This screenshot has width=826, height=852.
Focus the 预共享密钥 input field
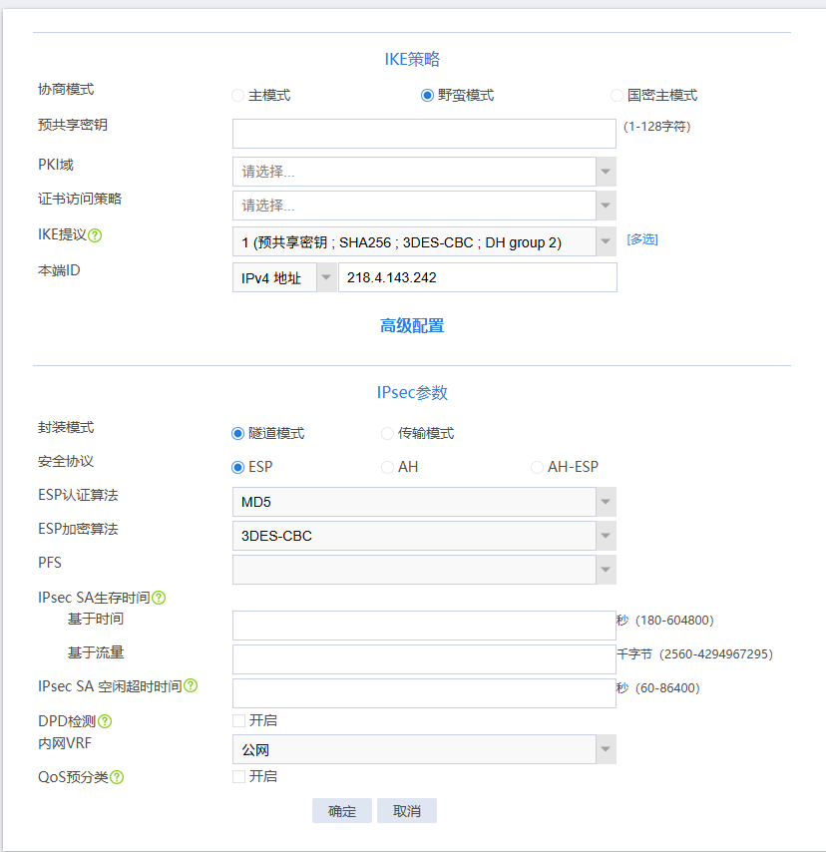pyautogui.click(x=424, y=134)
